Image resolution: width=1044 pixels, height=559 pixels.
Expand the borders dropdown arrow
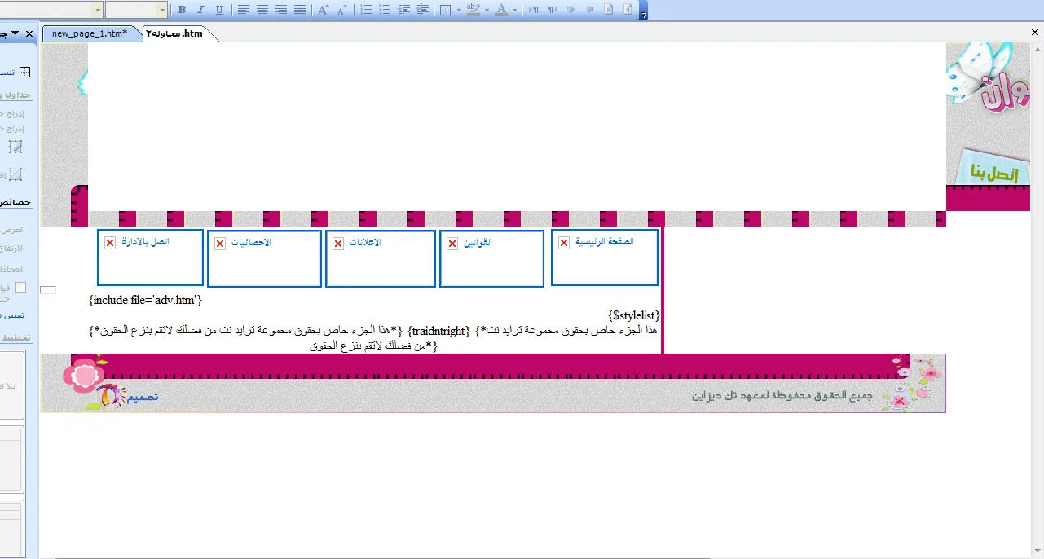[459, 10]
